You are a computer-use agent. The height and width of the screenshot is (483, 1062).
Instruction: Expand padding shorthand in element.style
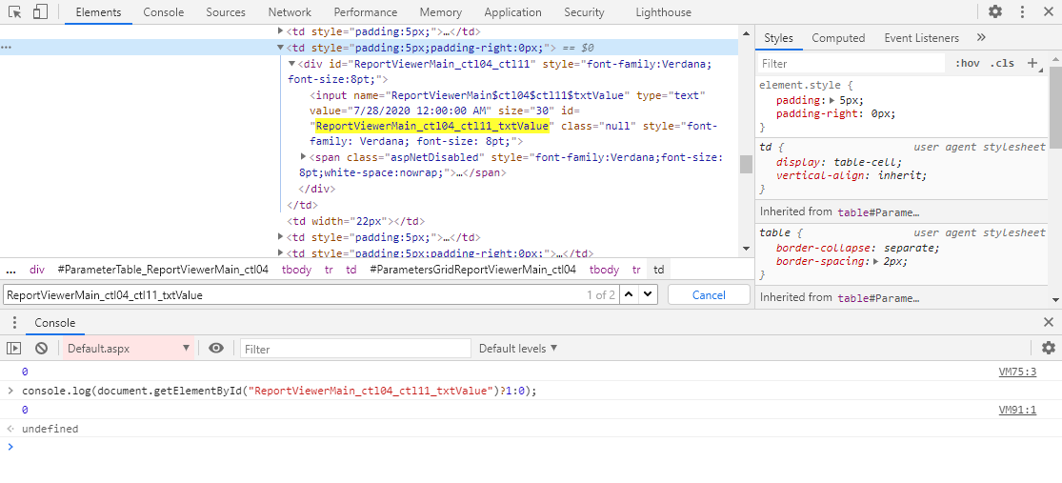(x=833, y=100)
